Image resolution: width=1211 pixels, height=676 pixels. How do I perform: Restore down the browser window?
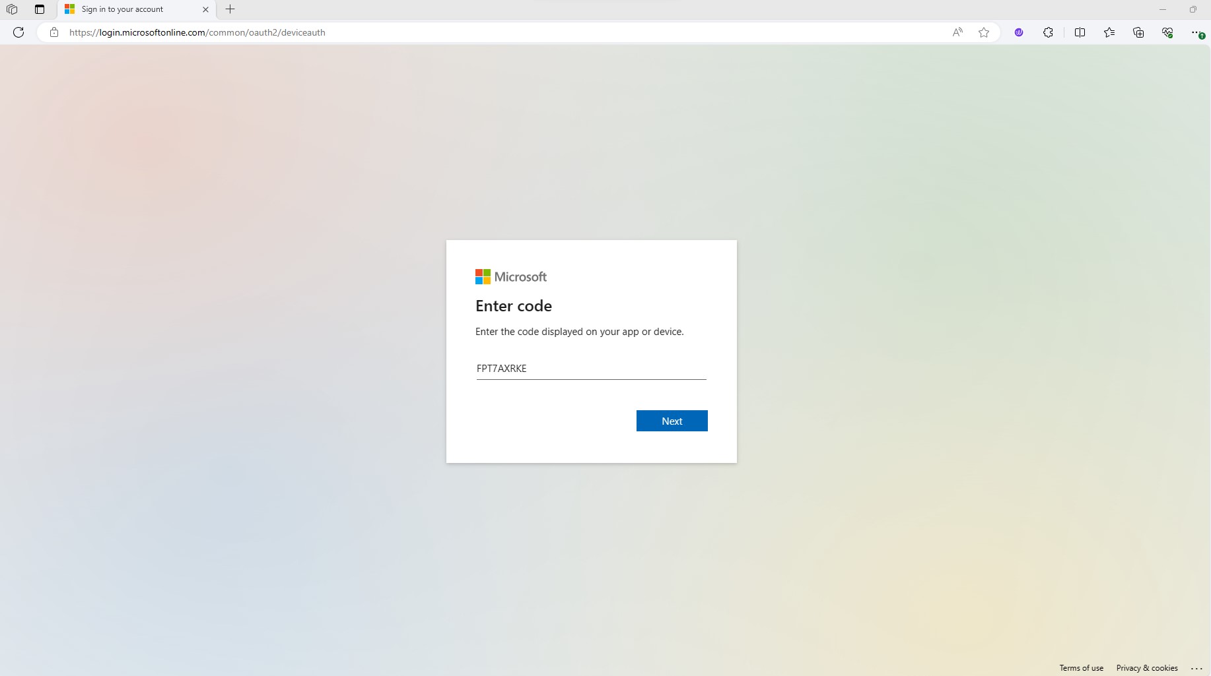click(x=1193, y=9)
